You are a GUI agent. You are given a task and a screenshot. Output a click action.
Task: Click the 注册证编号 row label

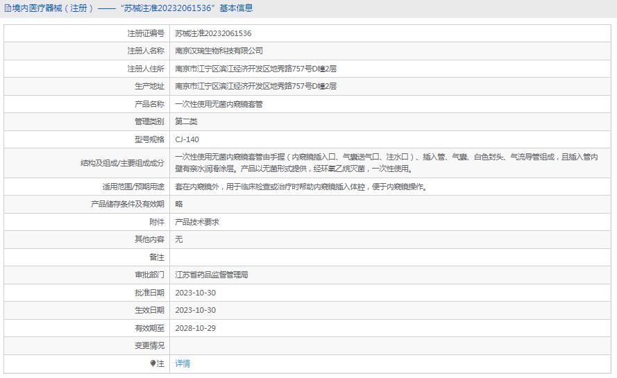[x=146, y=33]
